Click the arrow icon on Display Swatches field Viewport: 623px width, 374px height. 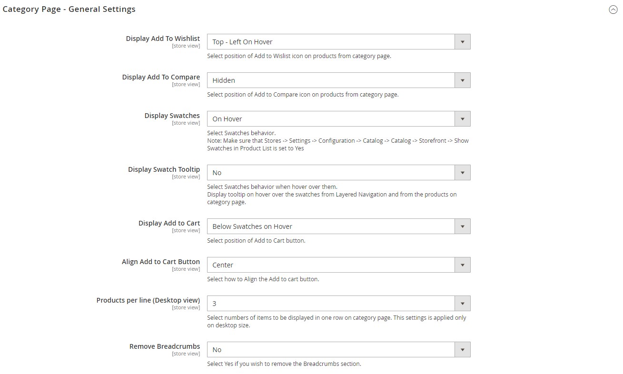pos(463,119)
